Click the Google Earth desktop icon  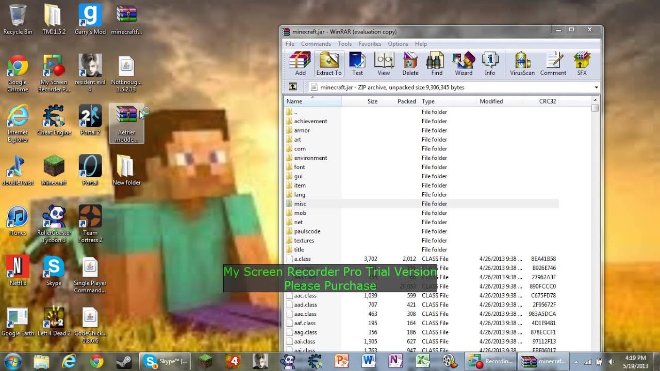(x=18, y=321)
